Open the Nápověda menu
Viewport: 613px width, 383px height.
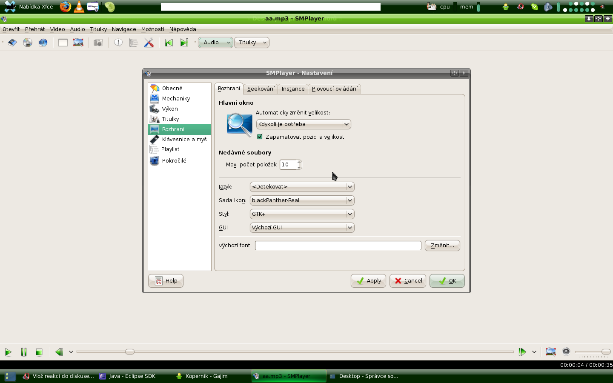(183, 29)
